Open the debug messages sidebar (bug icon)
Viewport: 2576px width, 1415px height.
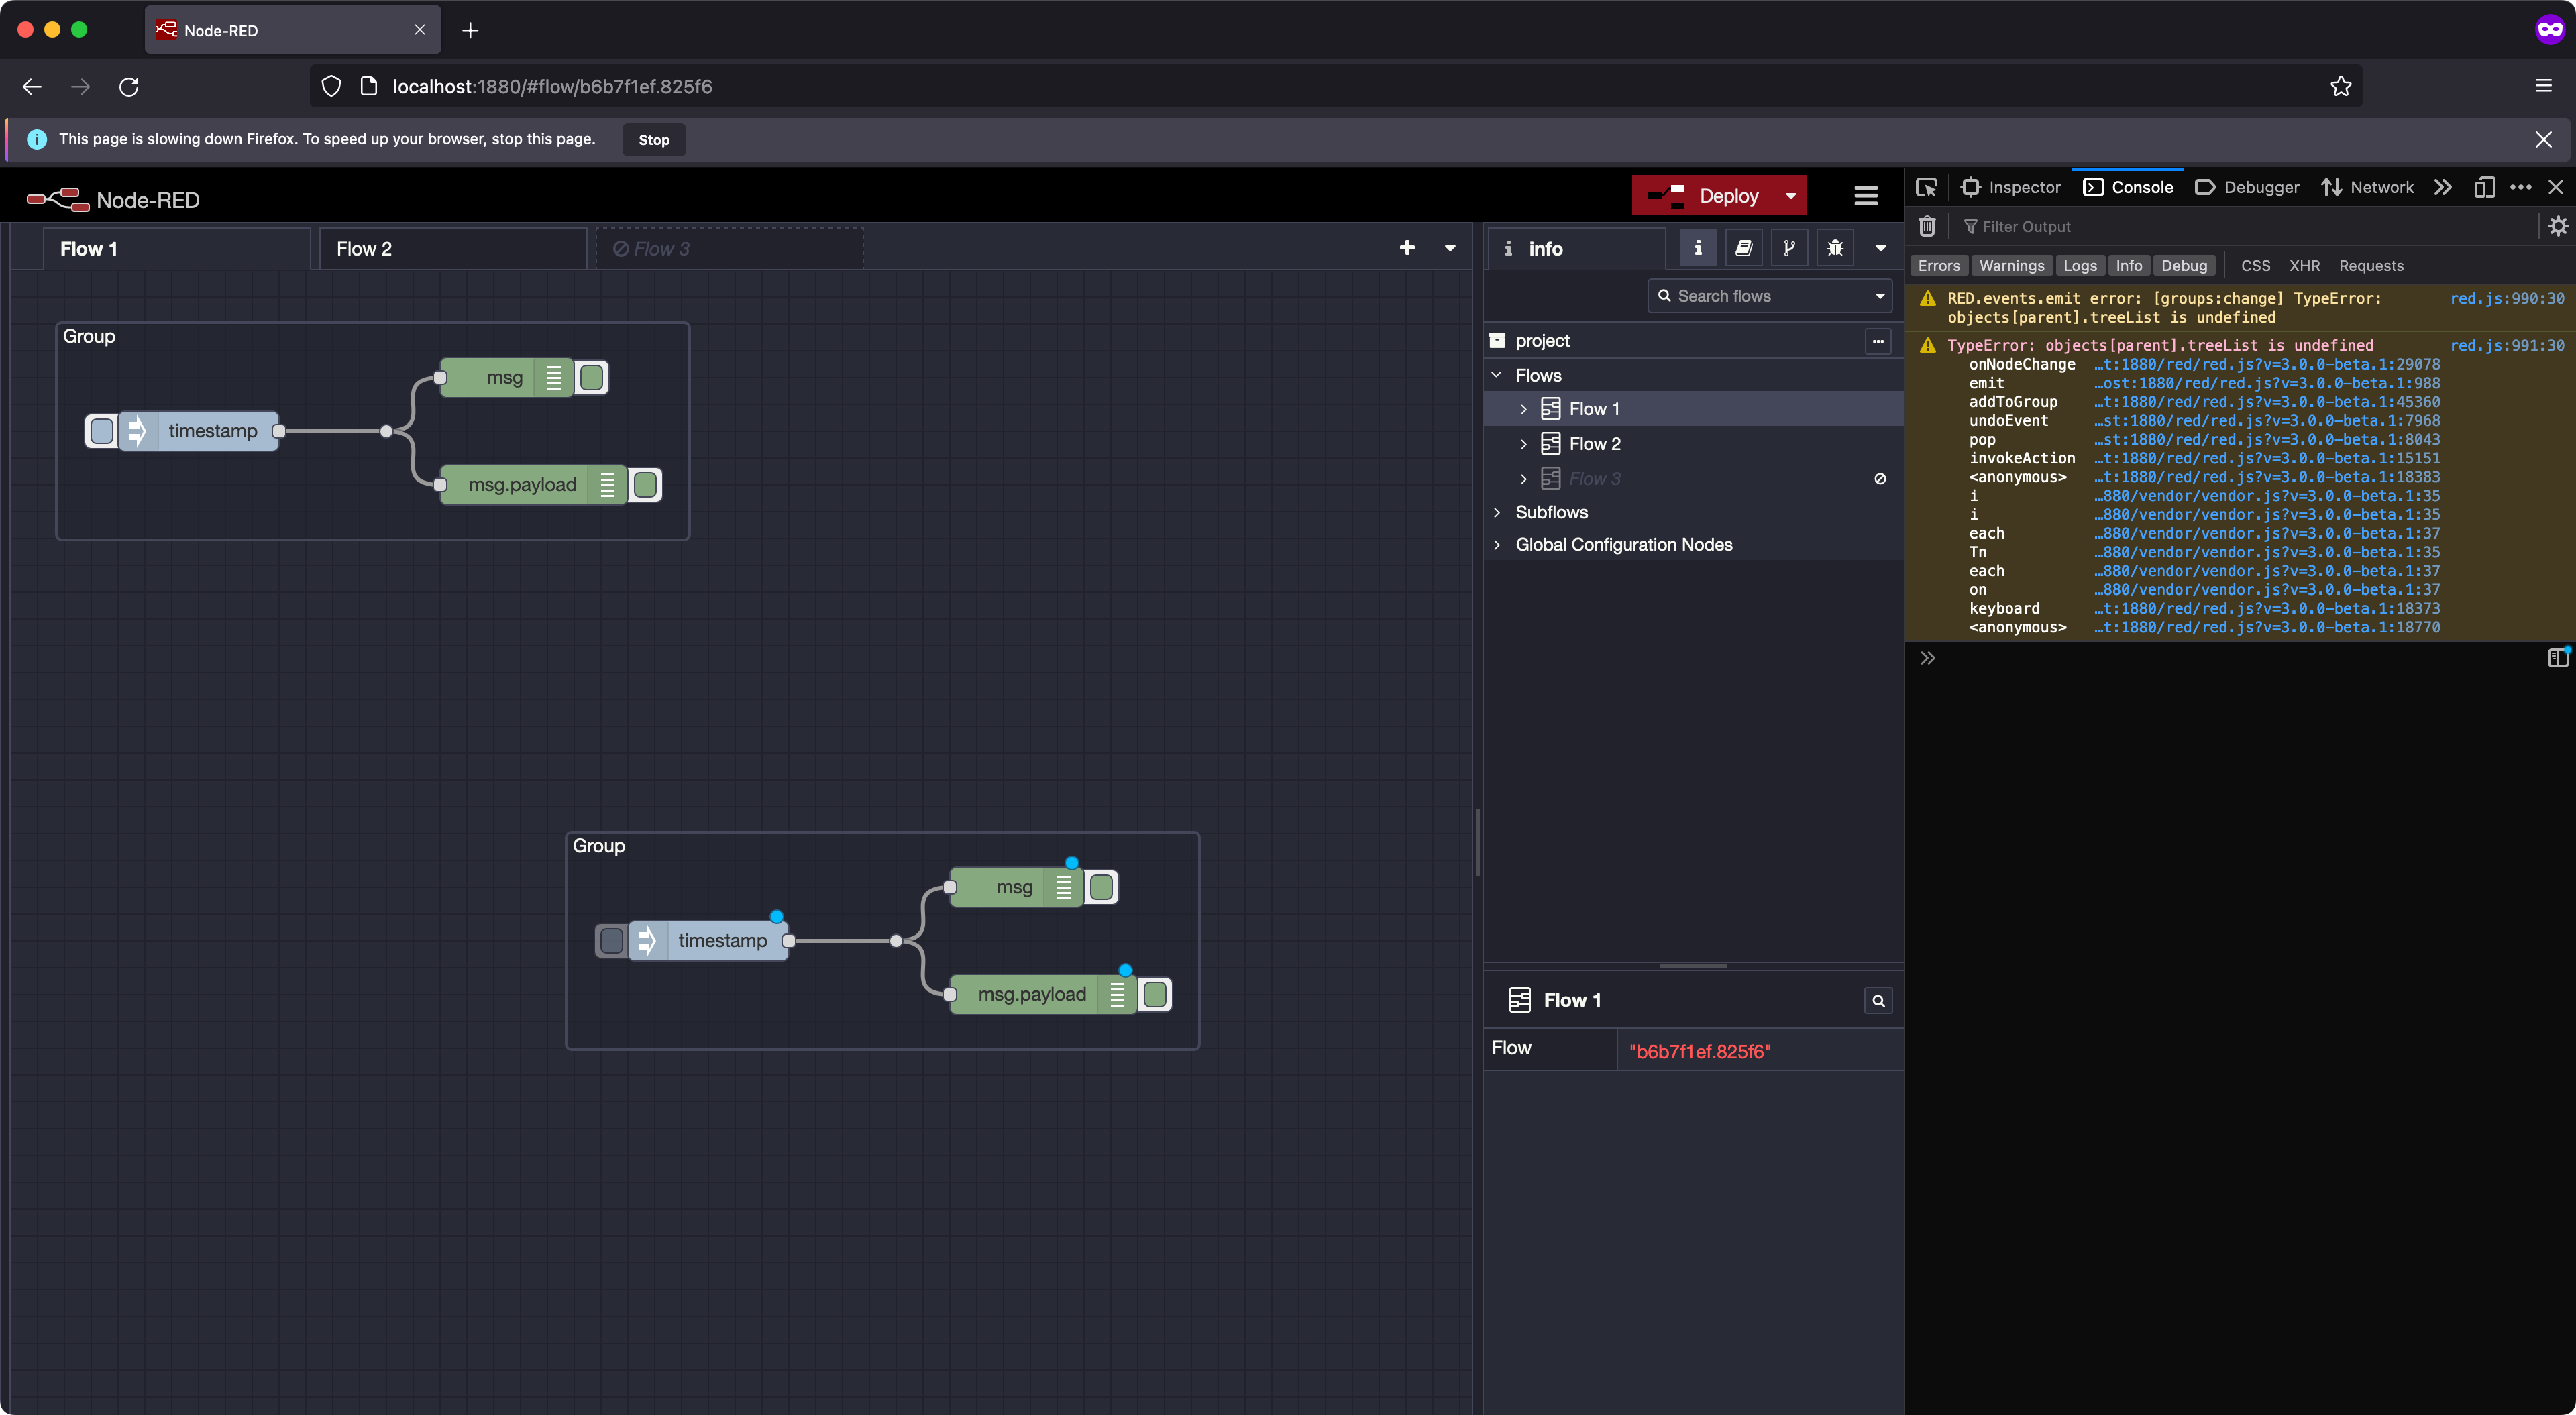coord(1834,247)
